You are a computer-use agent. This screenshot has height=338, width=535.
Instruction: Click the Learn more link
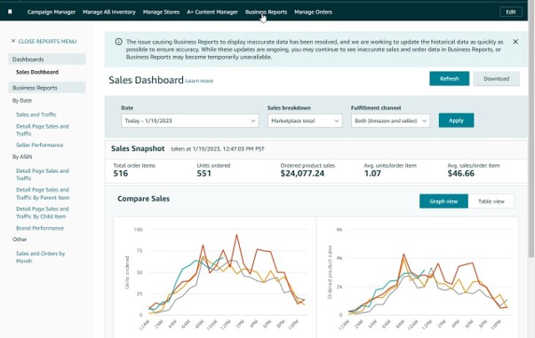pyautogui.click(x=199, y=81)
